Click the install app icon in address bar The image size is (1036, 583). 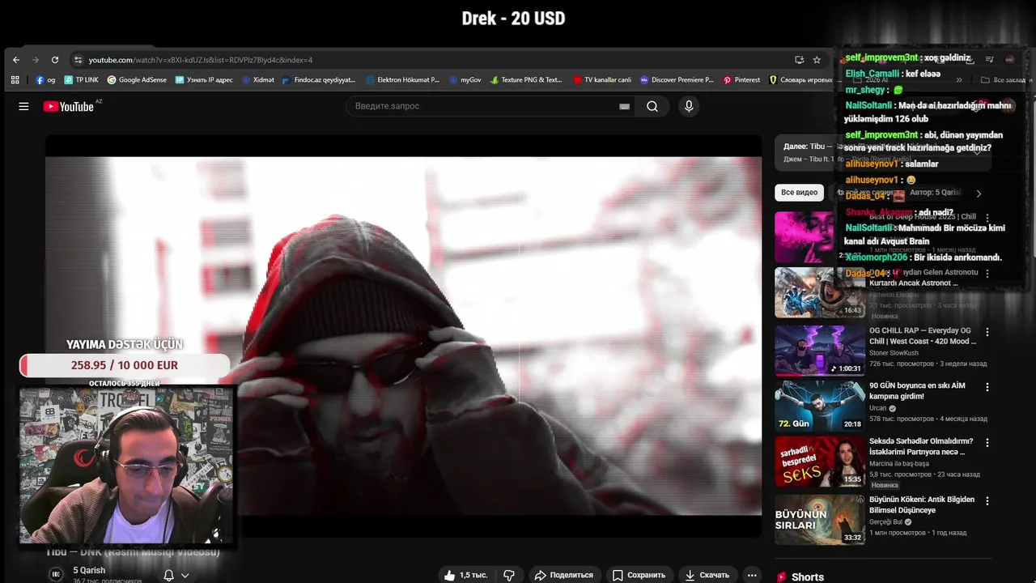click(799, 60)
